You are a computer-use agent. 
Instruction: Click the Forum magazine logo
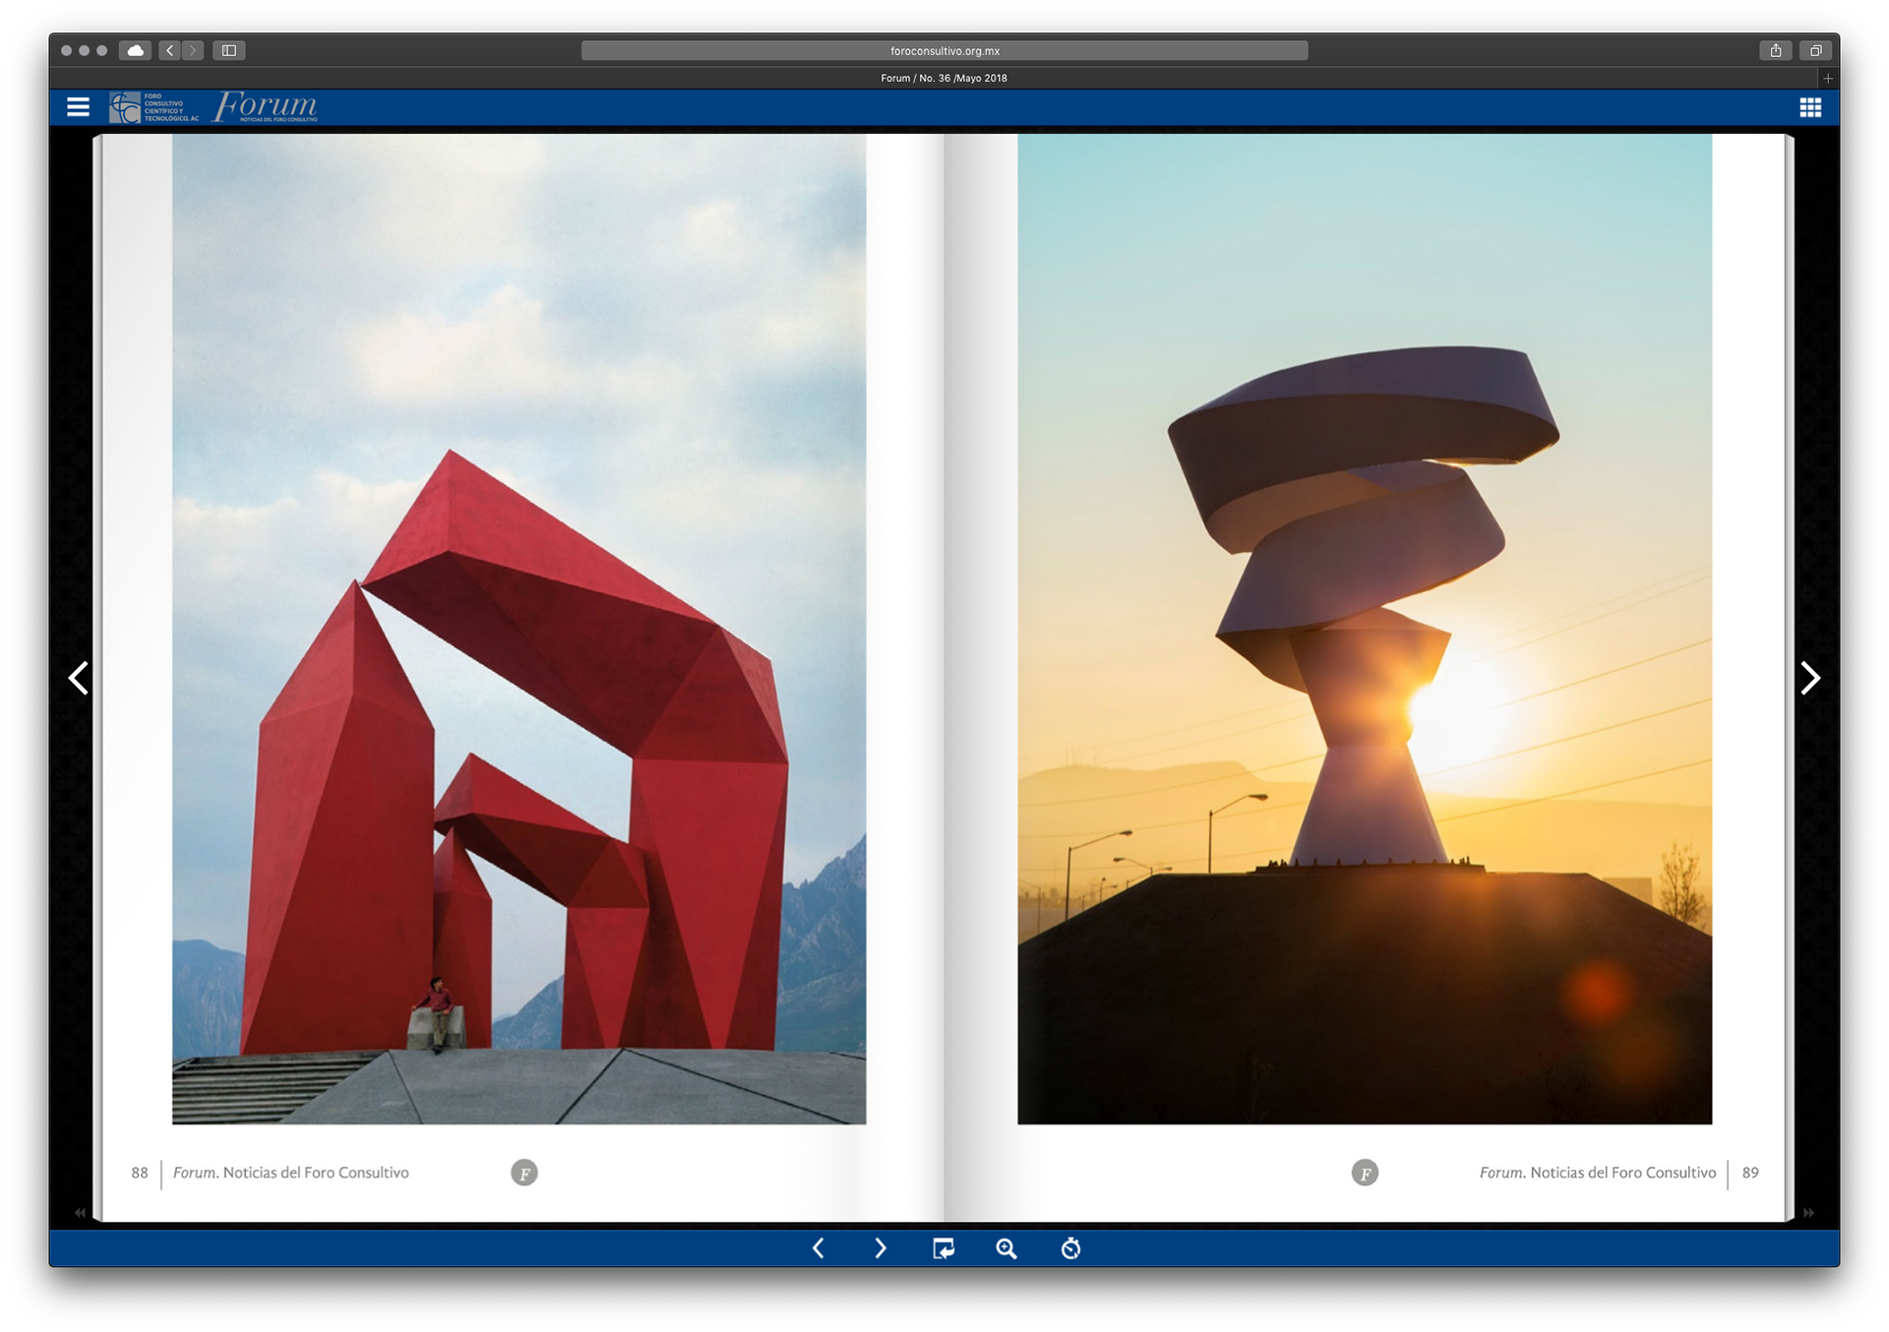coord(266,106)
